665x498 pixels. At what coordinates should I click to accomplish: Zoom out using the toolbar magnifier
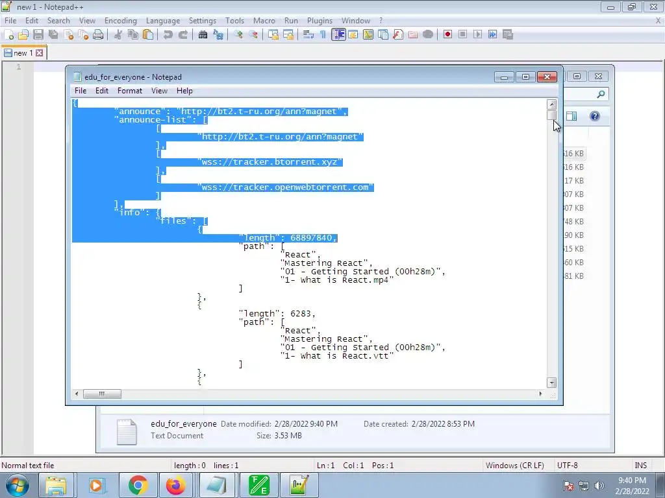coord(253,35)
